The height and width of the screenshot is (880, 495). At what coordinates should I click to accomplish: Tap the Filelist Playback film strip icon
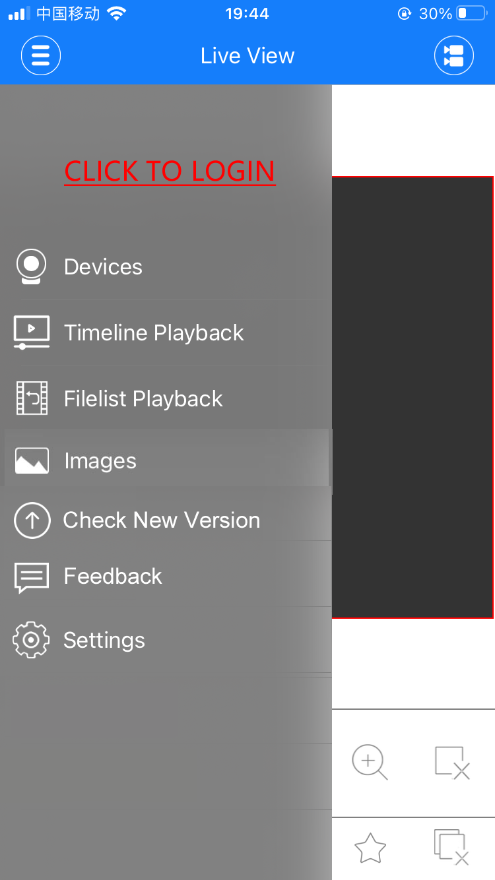tap(32, 398)
